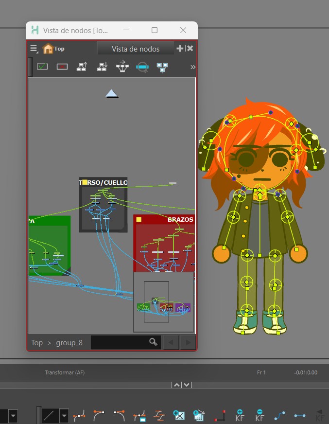The width and height of the screenshot is (329, 424).
Task: Open the Node View hamburger menu
Action: (34, 49)
